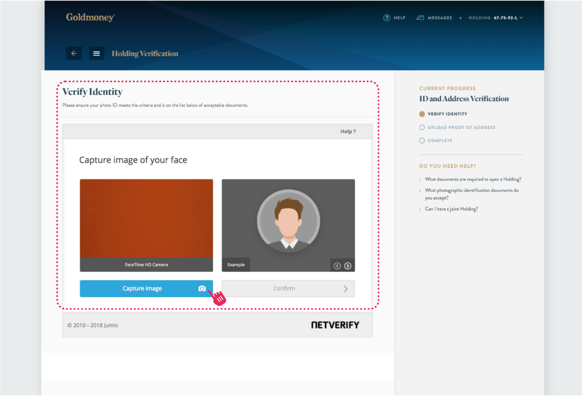The height and width of the screenshot is (396, 583).
Task: Click the 'Capture image of your face' heading
Action: pos(133,160)
